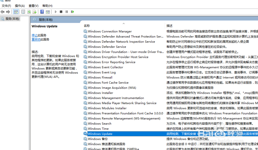This screenshot has height=150, width=258.
Task: Click gear icon beside Windows Modules Installer
Action: [x=85, y=108]
